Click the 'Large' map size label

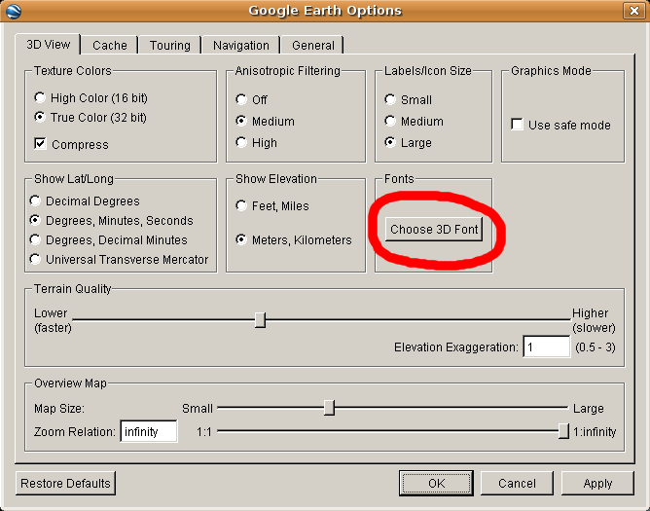tap(589, 409)
